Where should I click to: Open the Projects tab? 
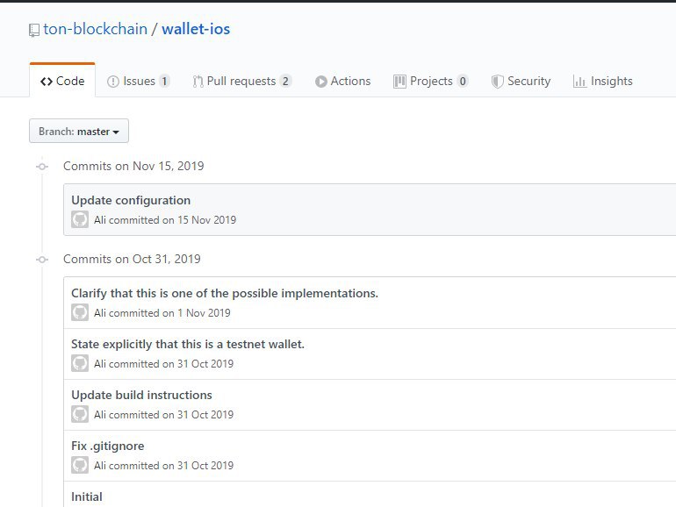431,81
